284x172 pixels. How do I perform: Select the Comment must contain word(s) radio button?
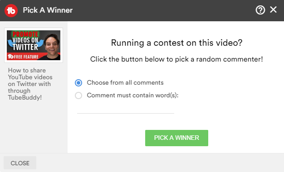click(x=78, y=96)
